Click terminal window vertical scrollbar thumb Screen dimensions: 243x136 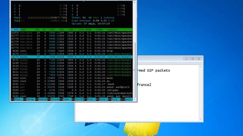[134, 70]
